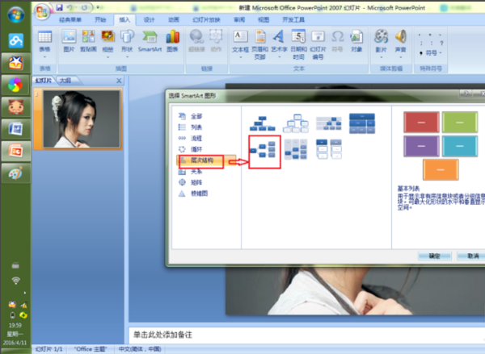
Task: Switch to the 开始 ribbon tab
Action: [100, 19]
